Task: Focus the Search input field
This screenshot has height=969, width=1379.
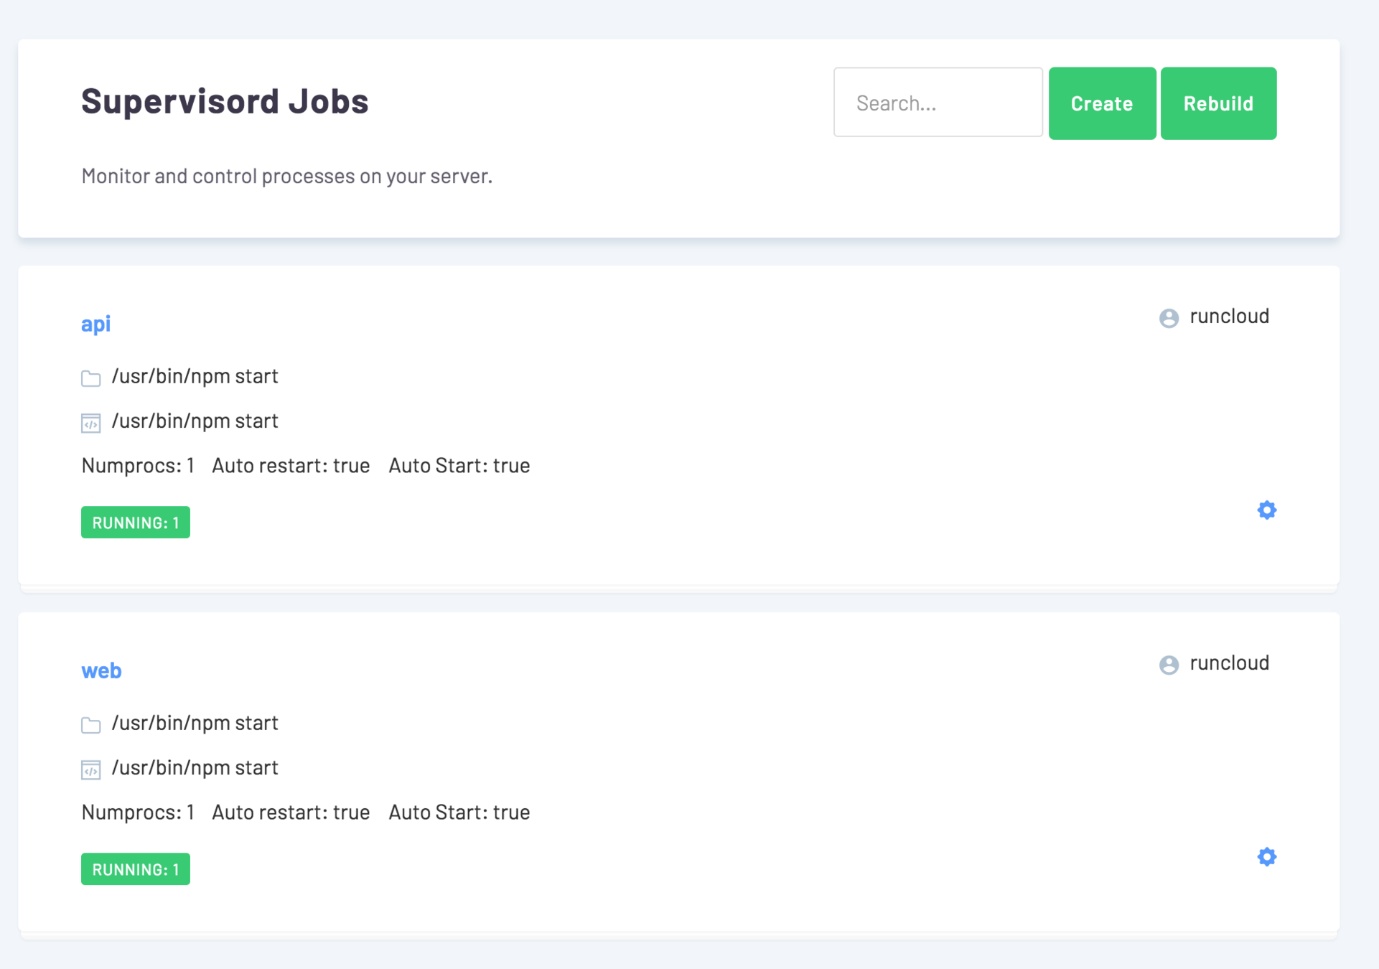Action: (x=938, y=103)
